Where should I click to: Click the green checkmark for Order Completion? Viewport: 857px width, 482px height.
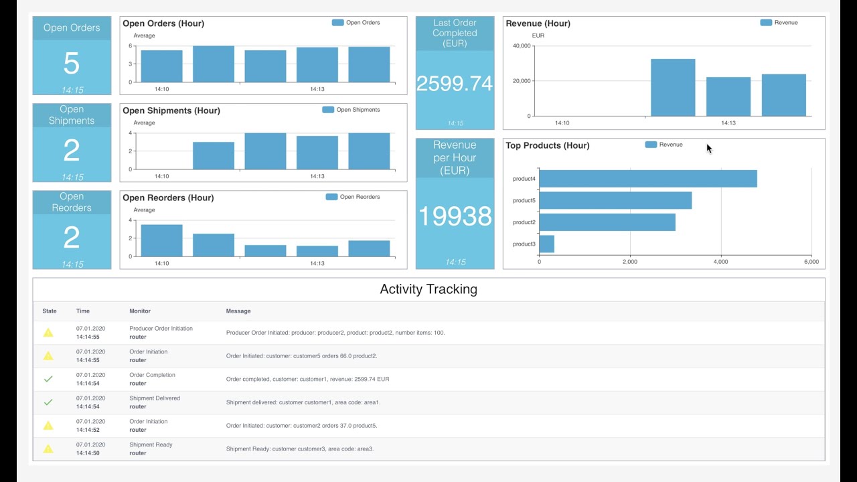coord(48,379)
